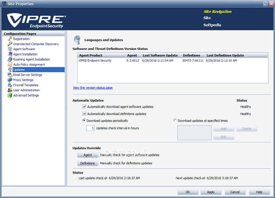The width and height of the screenshot is (275, 198).
Task: Click the VIPRE shield icon in title bar
Action: [x=4, y=4]
